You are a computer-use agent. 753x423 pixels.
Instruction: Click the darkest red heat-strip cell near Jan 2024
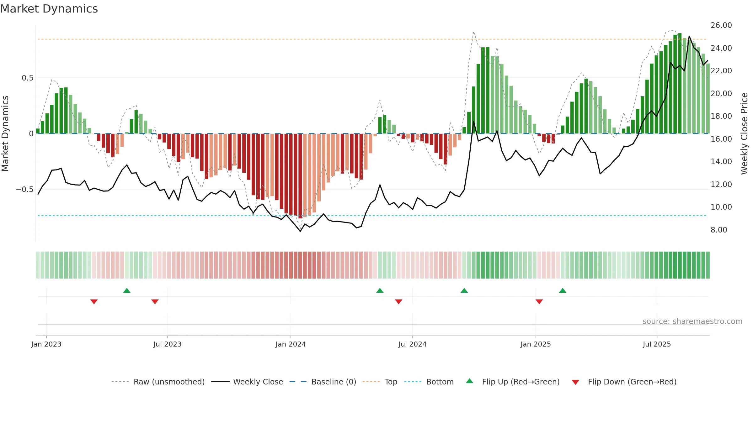(x=300, y=265)
